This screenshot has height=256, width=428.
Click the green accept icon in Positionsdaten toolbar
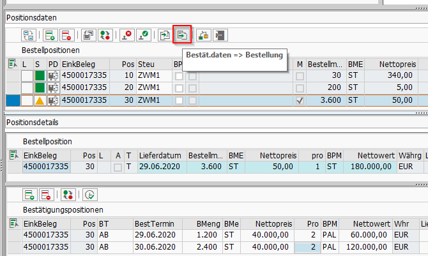coord(144,34)
